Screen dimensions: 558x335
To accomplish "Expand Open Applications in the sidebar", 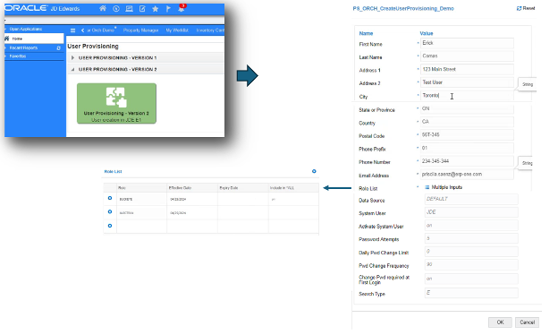I will [26, 29].
